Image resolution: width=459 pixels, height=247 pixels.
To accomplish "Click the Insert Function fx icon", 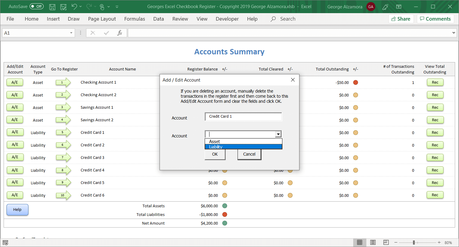I will coord(120,33).
